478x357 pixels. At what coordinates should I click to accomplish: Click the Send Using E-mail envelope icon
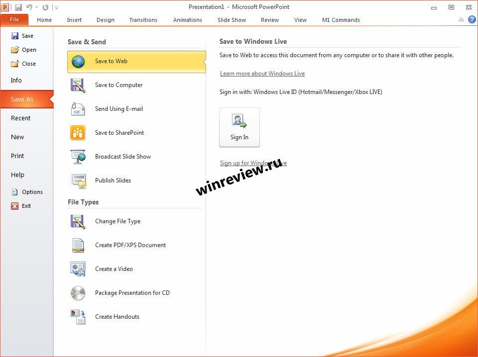click(78, 109)
